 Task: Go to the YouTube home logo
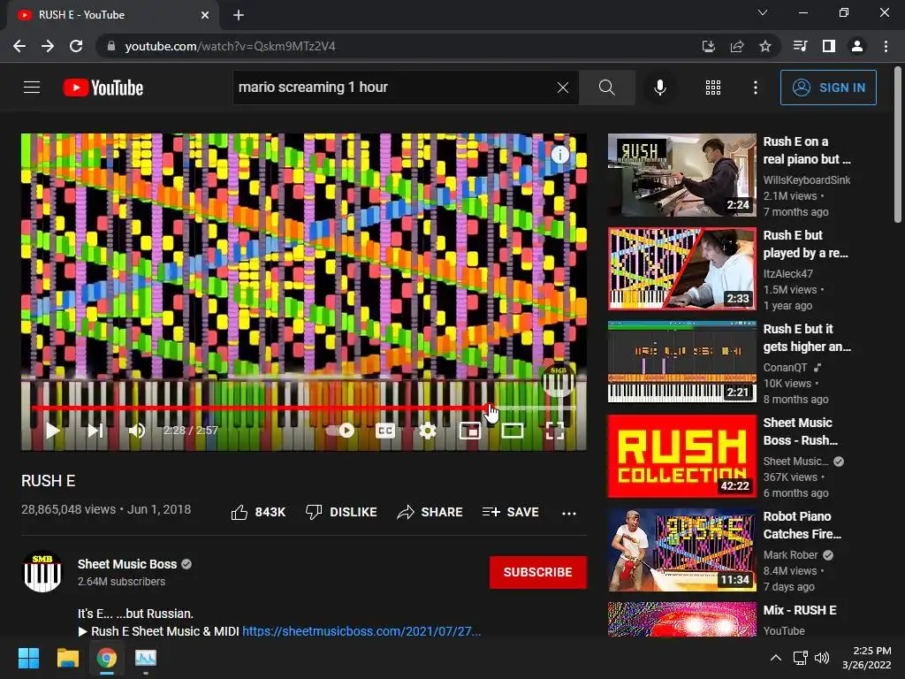(x=103, y=88)
